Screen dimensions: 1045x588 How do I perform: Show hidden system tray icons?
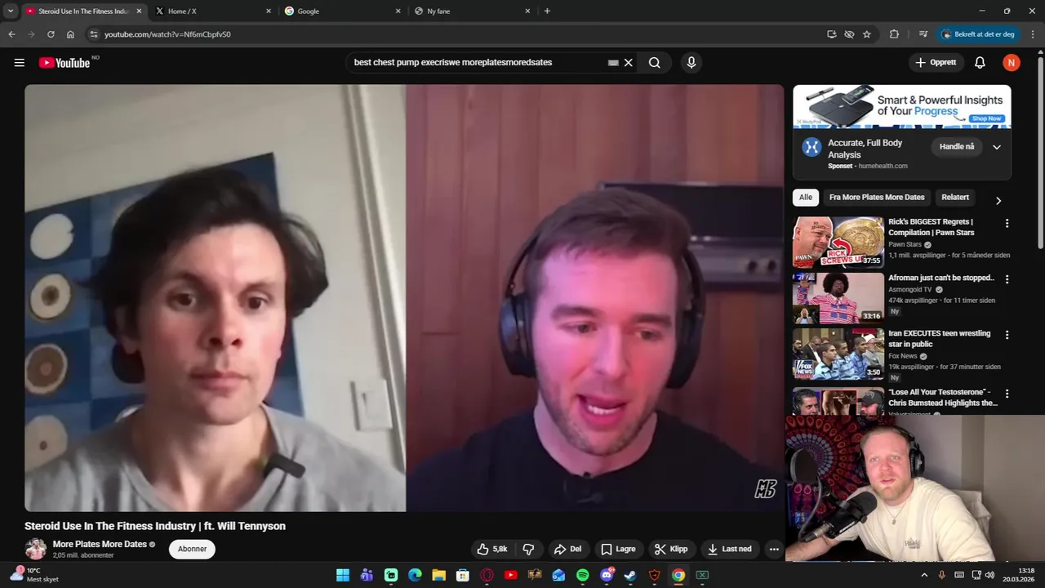click(x=924, y=575)
